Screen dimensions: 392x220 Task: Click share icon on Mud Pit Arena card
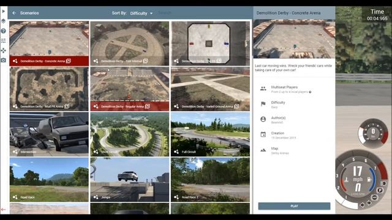click(15, 106)
